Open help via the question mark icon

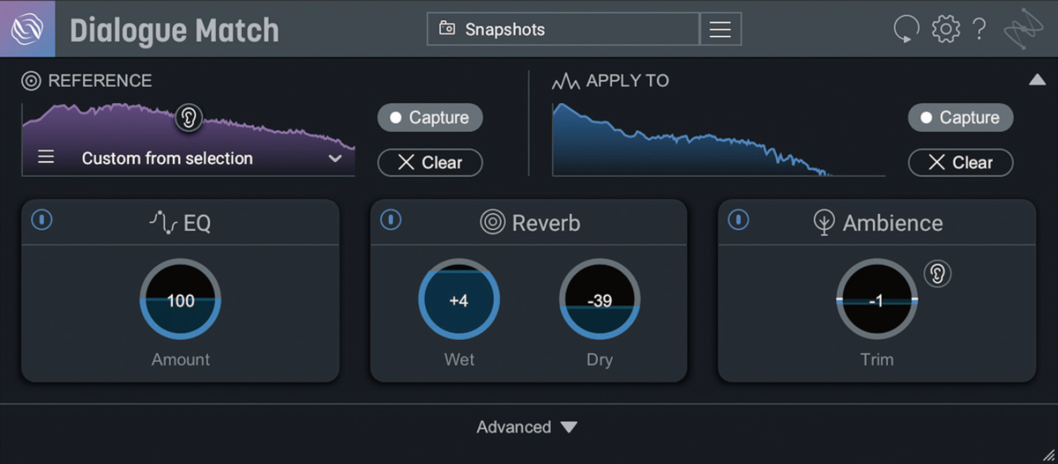pyautogui.click(x=980, y=29)
